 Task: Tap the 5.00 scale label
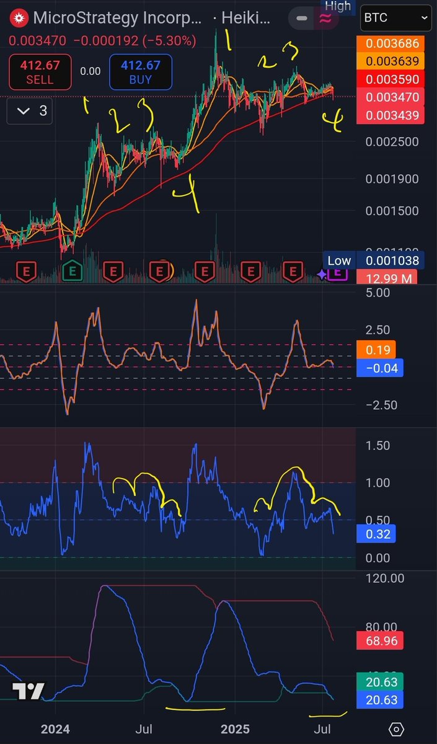tap(377, 292)
